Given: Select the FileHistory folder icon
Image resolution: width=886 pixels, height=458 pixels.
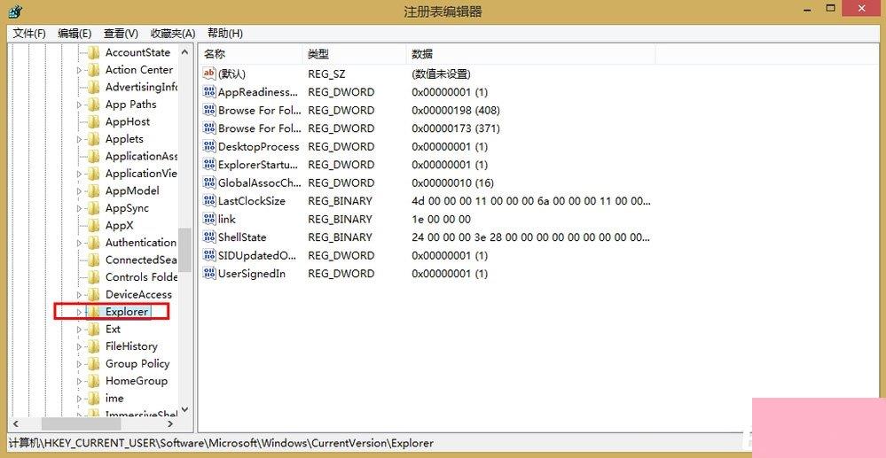Looking at the screenshot, I should (94, 346).
